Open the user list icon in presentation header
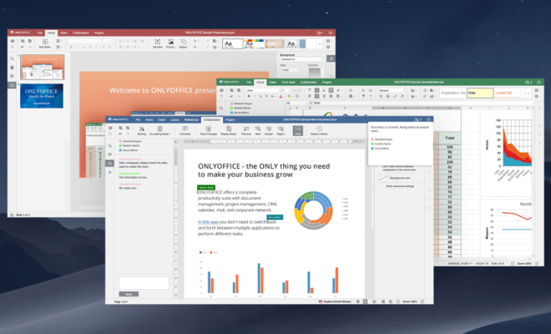Screen dimensions: 551x334 [x=320, y=33]
